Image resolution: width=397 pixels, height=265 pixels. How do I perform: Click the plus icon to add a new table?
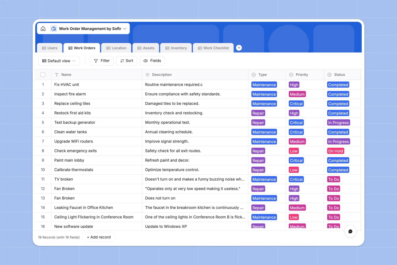tap(239, 47)
